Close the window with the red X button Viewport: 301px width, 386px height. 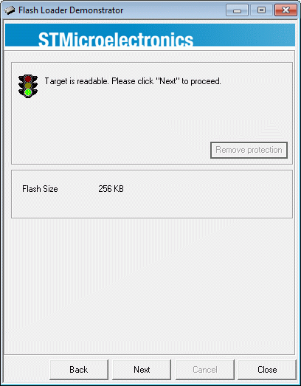click(x=286, y=10)
